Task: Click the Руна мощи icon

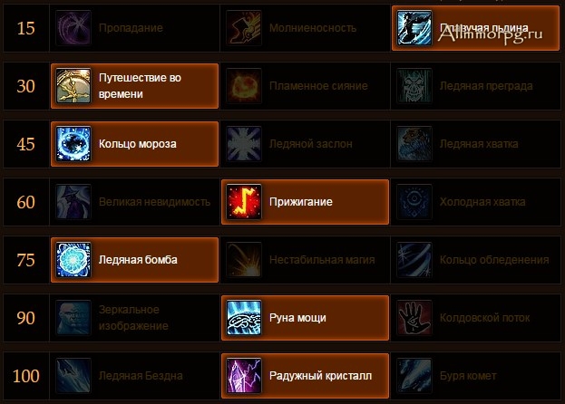Action: coord(244,318)
